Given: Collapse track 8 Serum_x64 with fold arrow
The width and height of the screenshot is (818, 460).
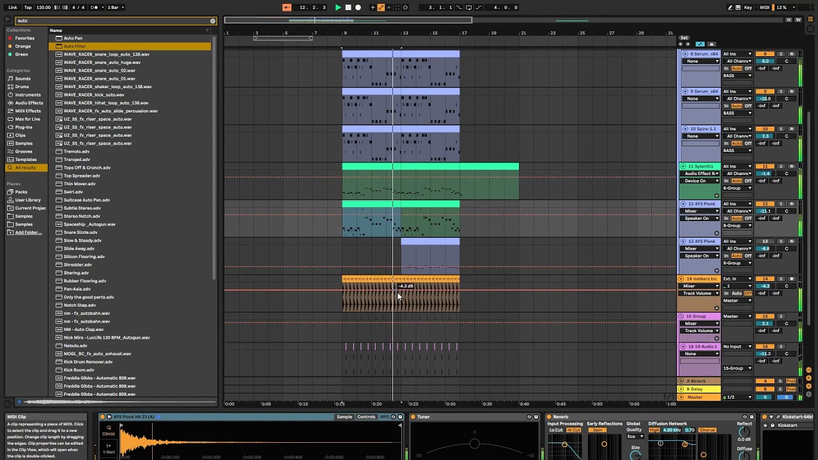Looking at the screenshot, I should click(685, 54).
